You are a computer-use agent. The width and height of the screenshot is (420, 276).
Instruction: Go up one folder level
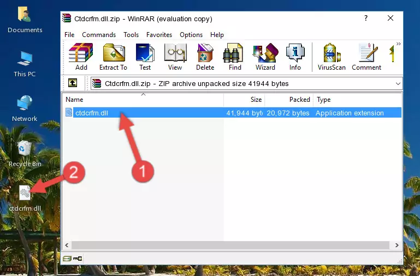coord(73,83)
